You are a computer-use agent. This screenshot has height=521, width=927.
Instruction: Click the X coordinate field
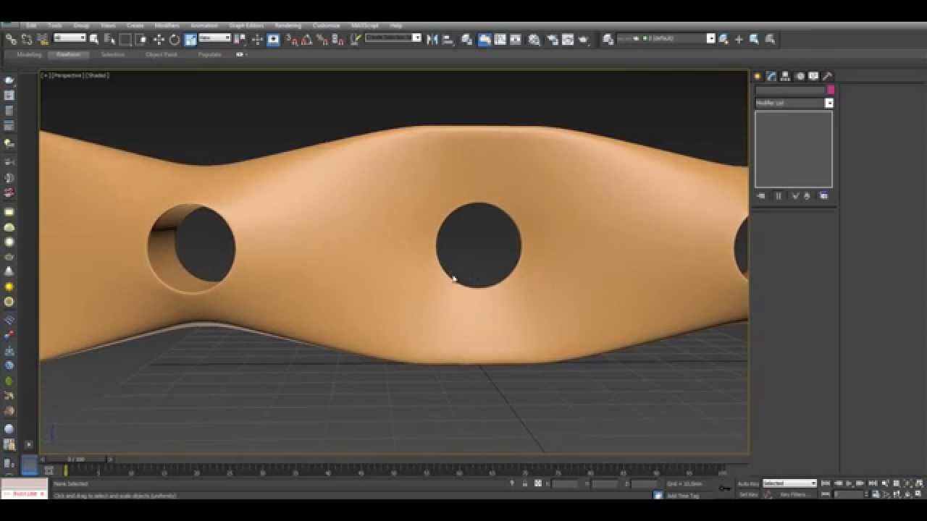(565, 483)
